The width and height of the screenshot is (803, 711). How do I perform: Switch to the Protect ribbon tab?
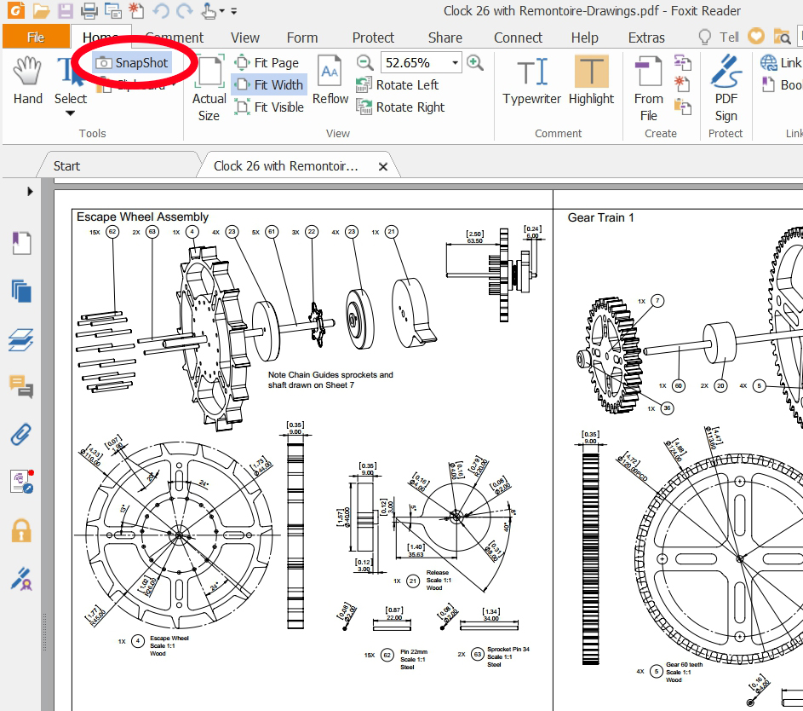pos(373,38)
